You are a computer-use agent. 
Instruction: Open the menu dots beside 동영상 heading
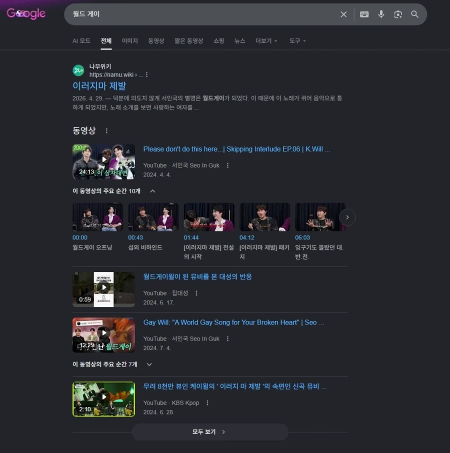[x=106, y=131]
